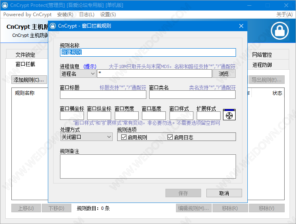296x224 pixels.
Task: Click the 状态 column header in list
Action: click(x=277, y=93)
